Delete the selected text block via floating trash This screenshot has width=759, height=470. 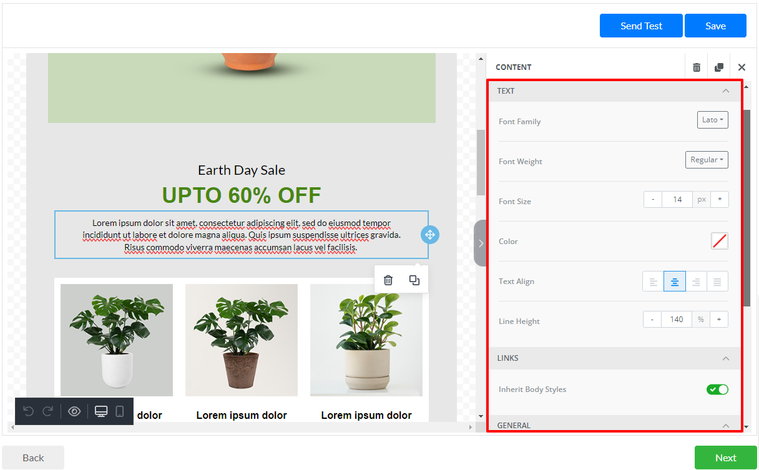(x=388, y=280)
